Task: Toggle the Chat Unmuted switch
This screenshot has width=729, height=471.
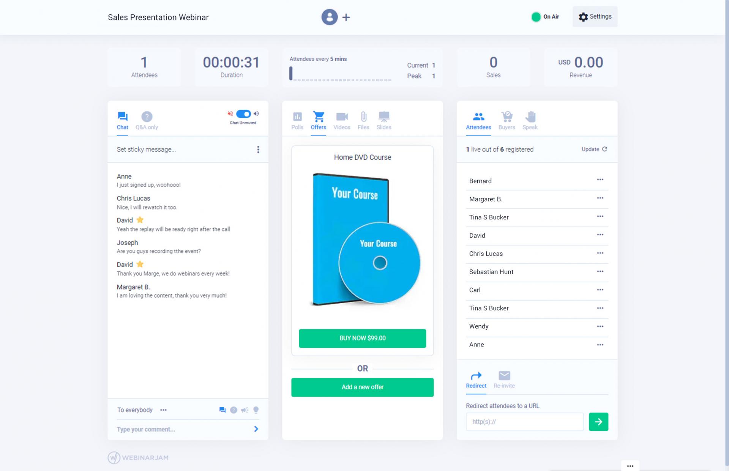Action: pos(243,114)
